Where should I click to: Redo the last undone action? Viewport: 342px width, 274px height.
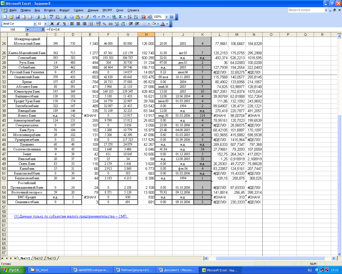click(103, 17)
